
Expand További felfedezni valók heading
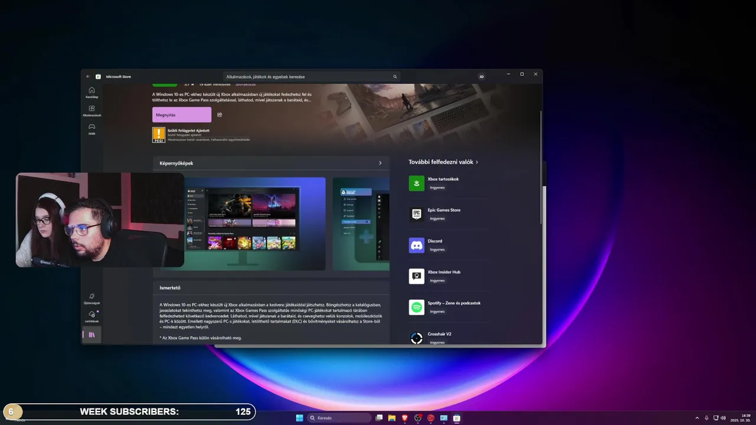tap(444, 162)
